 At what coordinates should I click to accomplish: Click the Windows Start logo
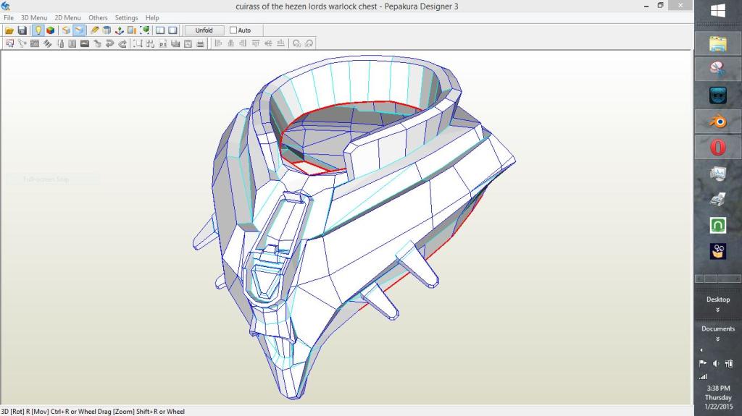[x=718, y=10]
